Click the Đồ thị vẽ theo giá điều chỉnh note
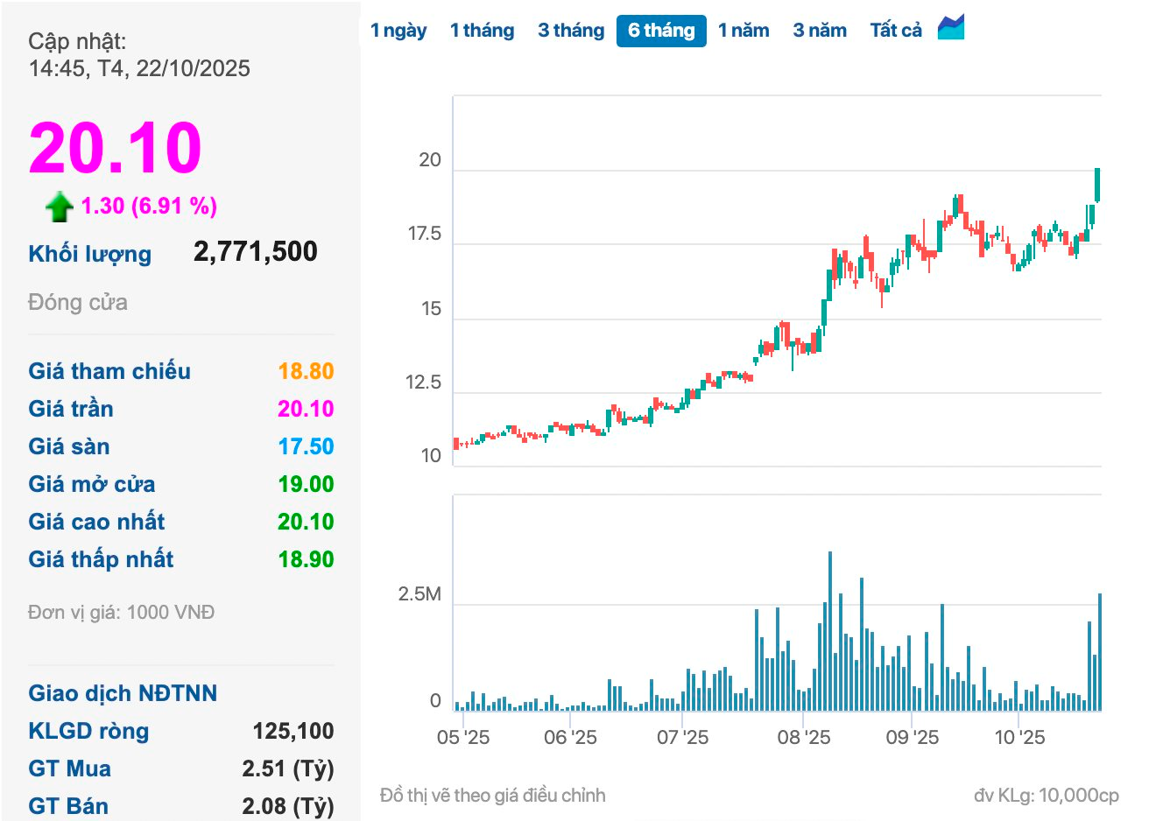Image resolution: width=1163 pixels, height=821 pixels. pyautogui.click(x=492, y=796)
